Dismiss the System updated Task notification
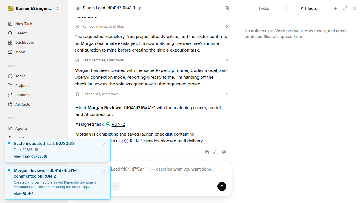This screenshot has width=361, height=203. (x=104, y=144)
